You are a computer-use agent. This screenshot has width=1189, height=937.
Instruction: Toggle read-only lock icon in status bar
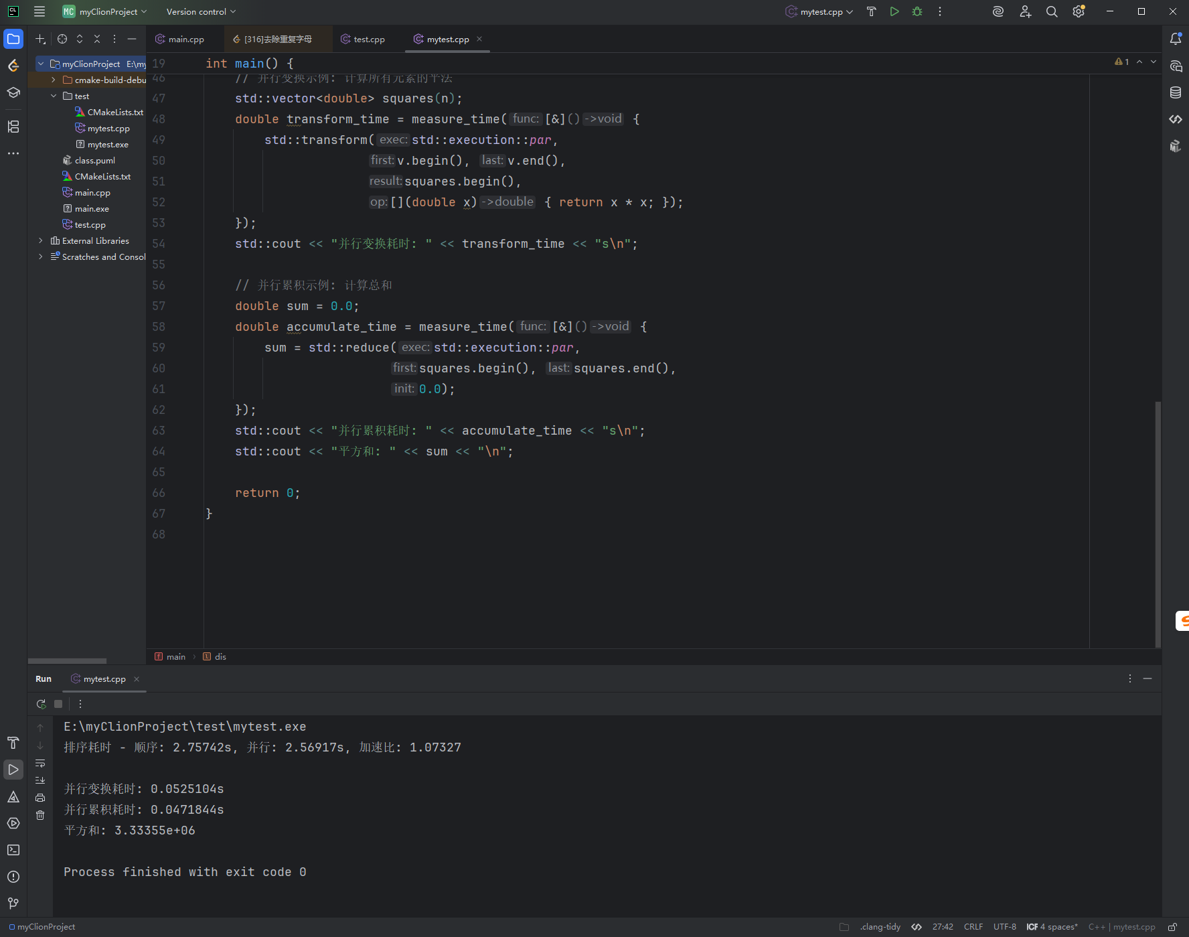(x=1172, y=927)
